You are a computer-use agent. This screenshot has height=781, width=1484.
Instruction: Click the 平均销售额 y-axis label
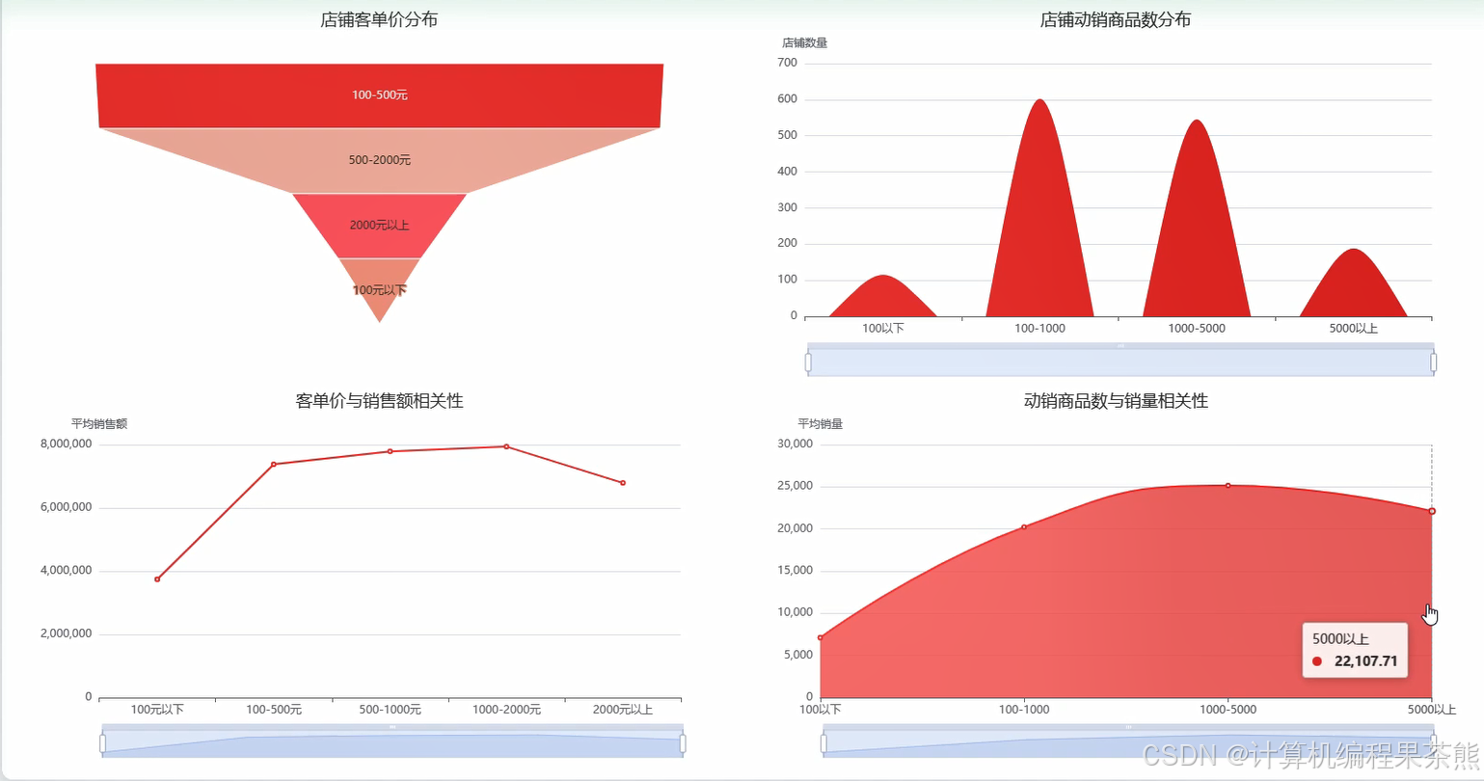pyautogui.click(x=99, y=423)
